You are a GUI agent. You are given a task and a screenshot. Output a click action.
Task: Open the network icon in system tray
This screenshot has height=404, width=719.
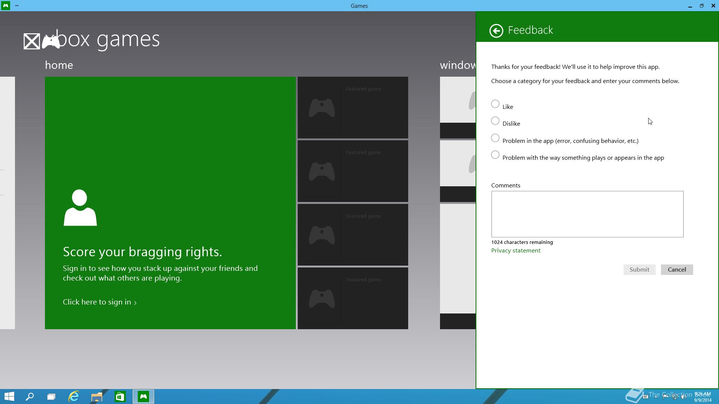[675, 397]
